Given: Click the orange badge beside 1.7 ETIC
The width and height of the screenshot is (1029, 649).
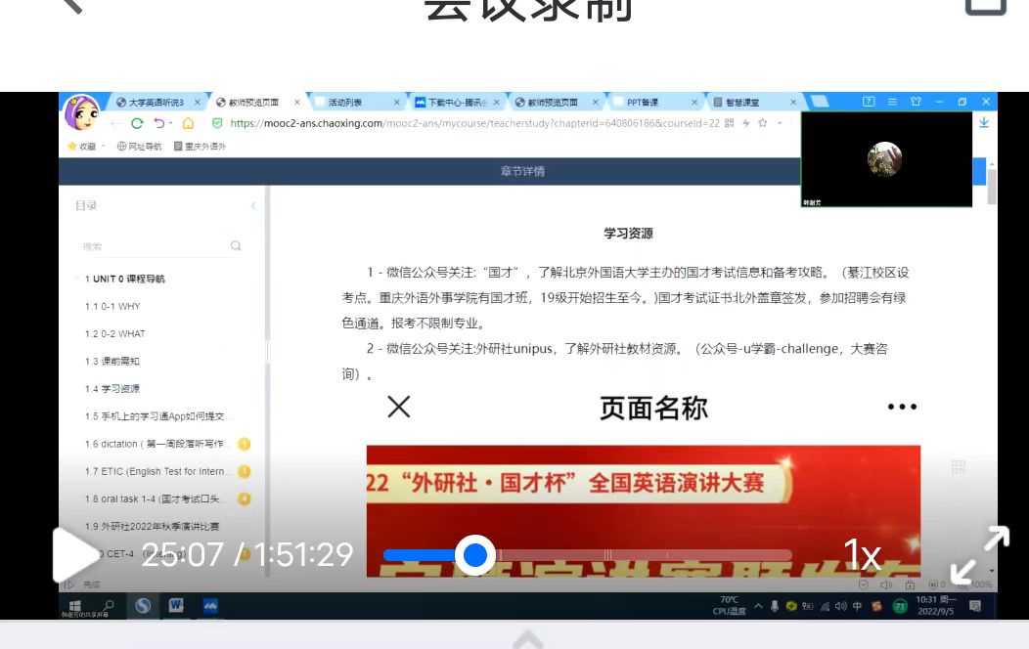Looking at the screenshot, I should click(245, 471).
